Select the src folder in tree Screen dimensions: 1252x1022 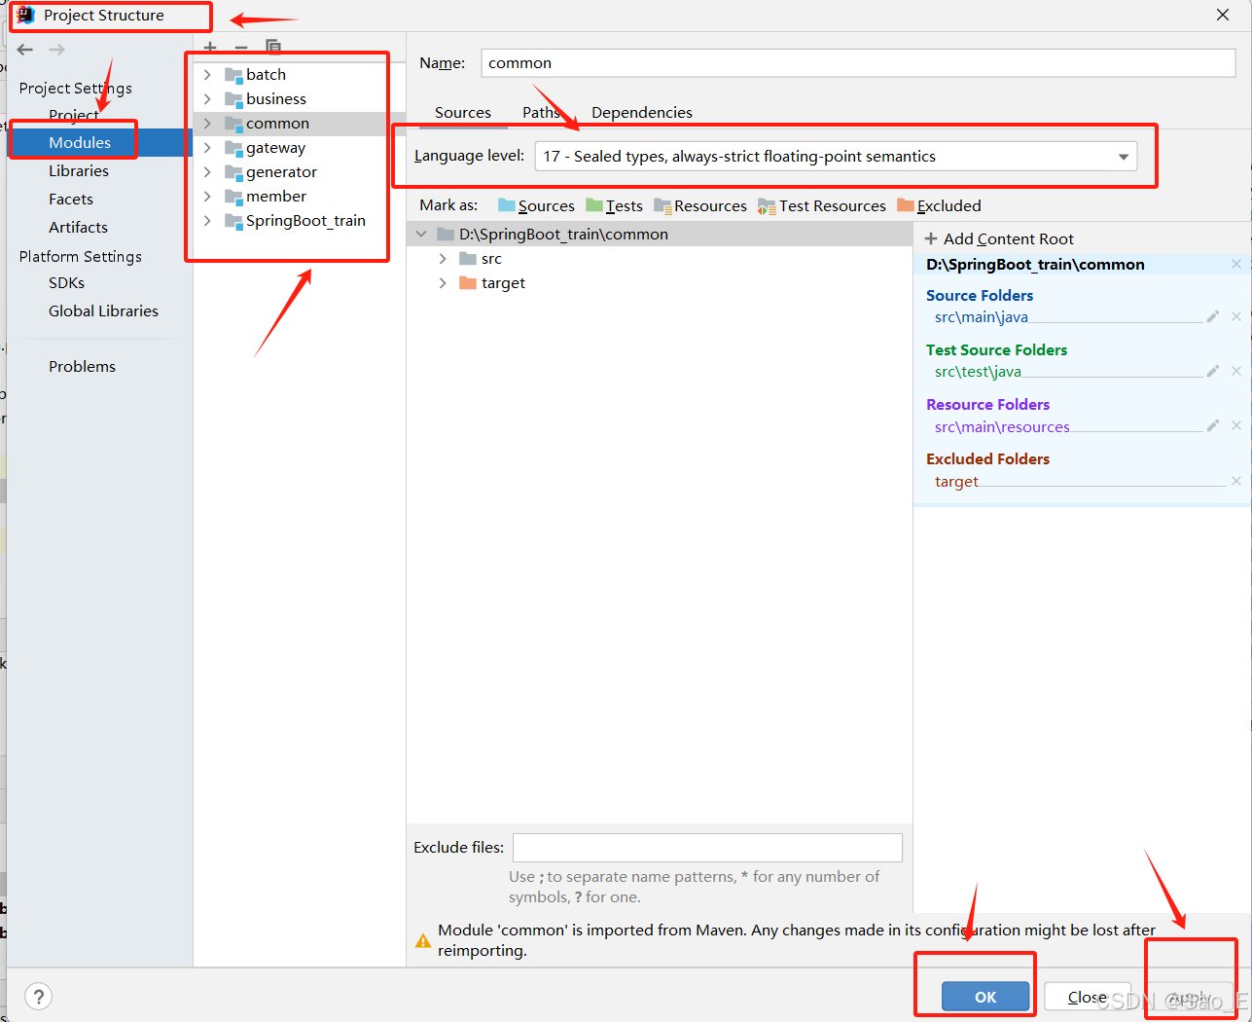click(491, 258)
